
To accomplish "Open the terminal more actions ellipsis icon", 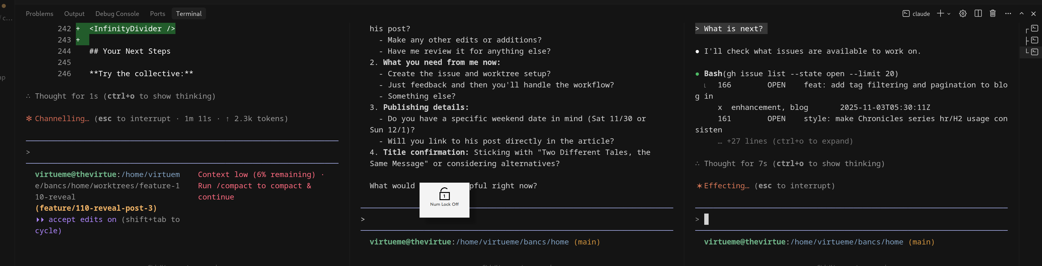I will click(1008, 13).
